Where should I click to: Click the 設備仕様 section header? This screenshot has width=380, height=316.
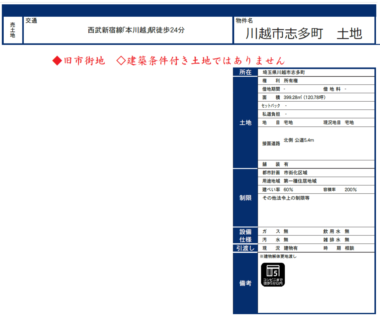(x=245, y=235)
